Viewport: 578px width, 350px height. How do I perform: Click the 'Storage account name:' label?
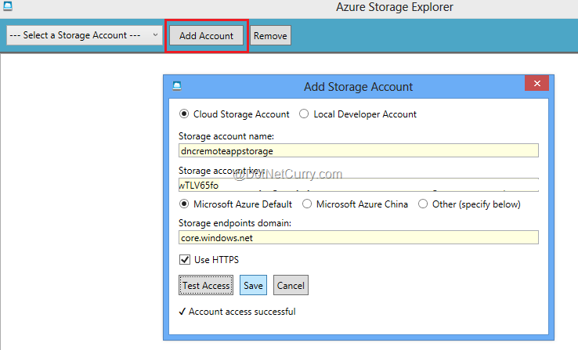tap(226, 136)
